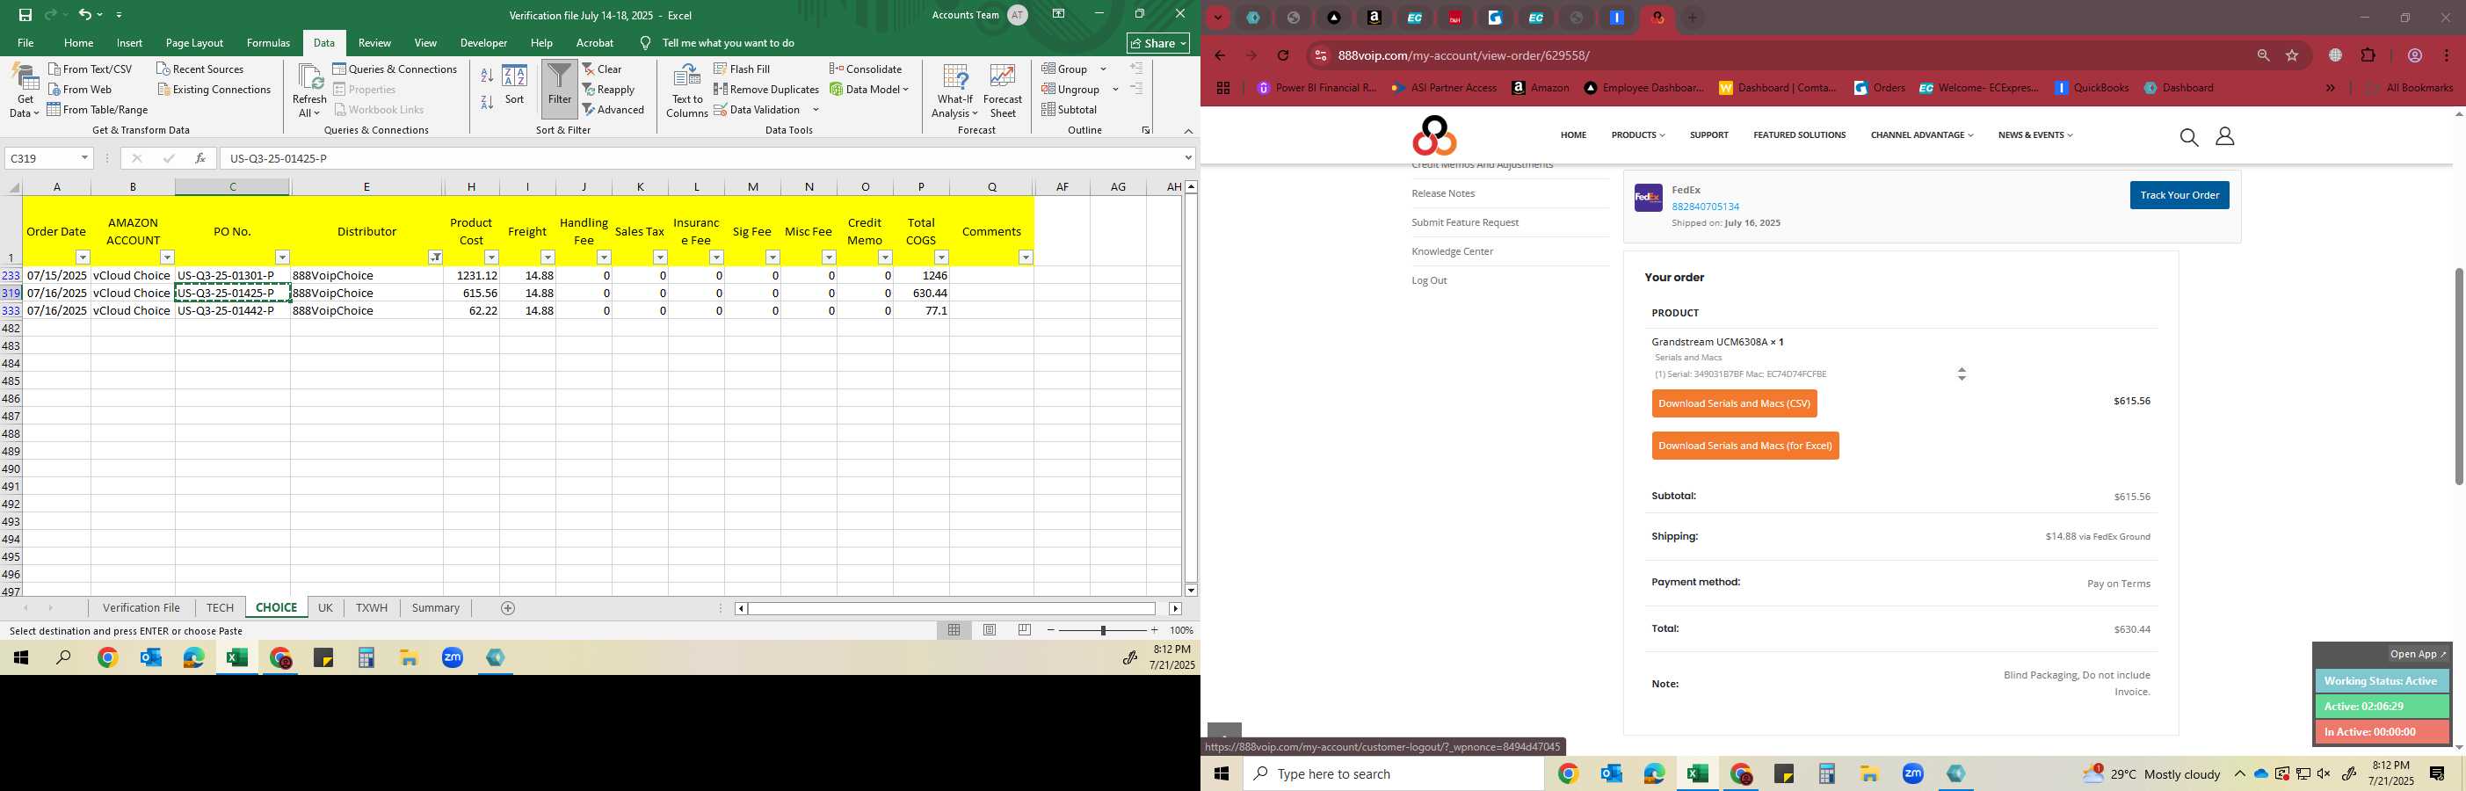This screenshot has height=791, width=2466.
Task: Open Comments column filter dropdown
Action: pyautogui.click(x=1026, y=257)
